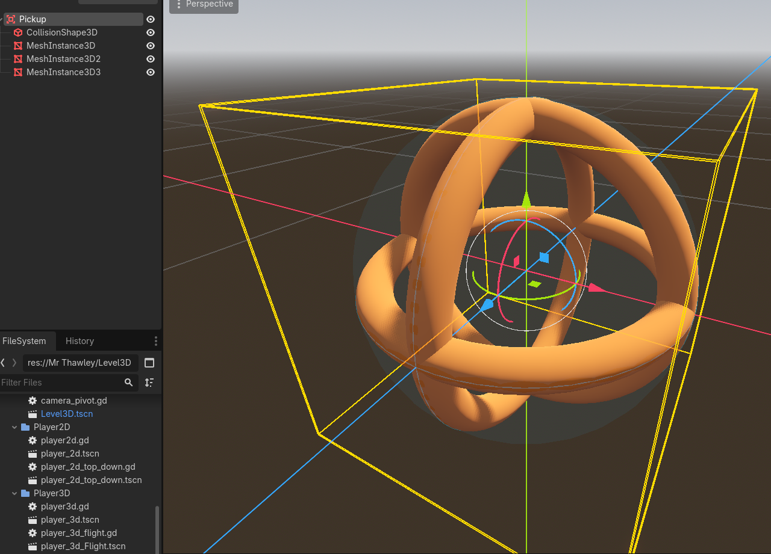Select the camera_pivot.gd script
Viewport: 771px width, 554px height.
tap(73, 401)
